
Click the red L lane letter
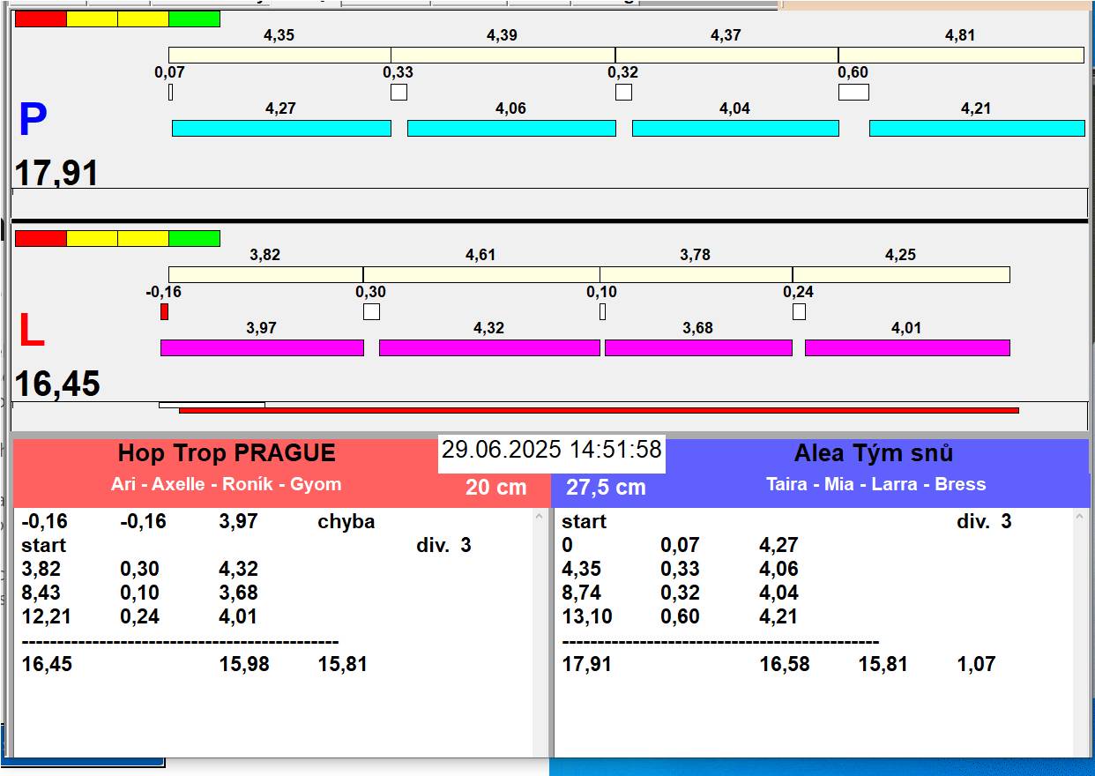click(31, 332)
